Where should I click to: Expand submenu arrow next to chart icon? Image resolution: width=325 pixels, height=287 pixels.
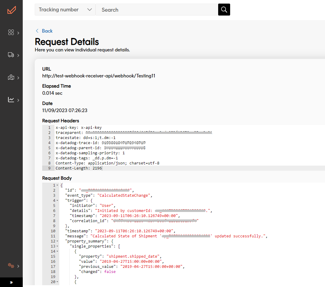(18, 100)
